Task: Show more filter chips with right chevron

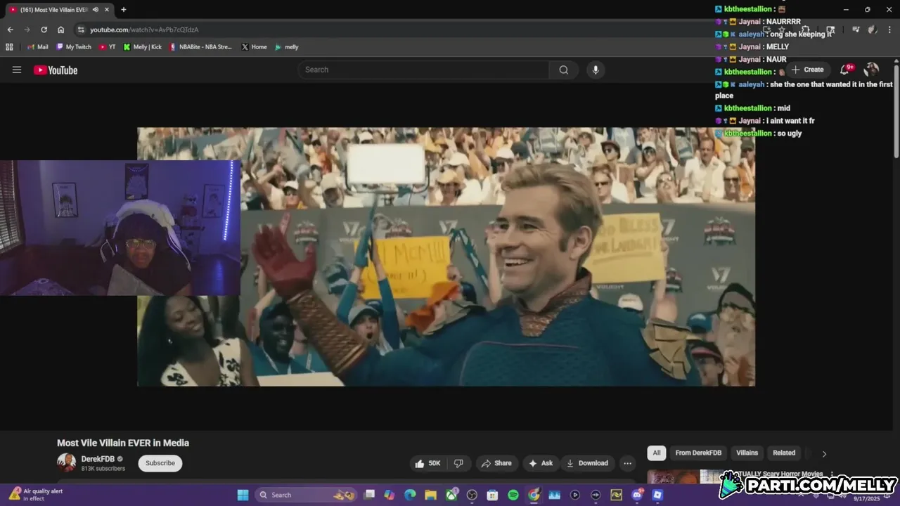Action: click(824, 453)
